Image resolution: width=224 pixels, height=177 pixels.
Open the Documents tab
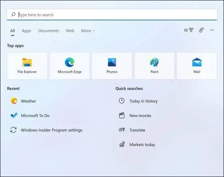pyautogui.click(x=48, y=31)
